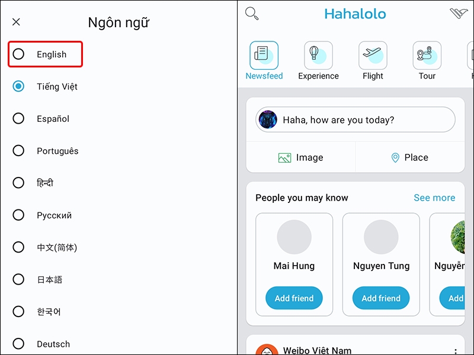Select the English radio button
The height and width of the screenshot is (355, 474).
point(18,54)
